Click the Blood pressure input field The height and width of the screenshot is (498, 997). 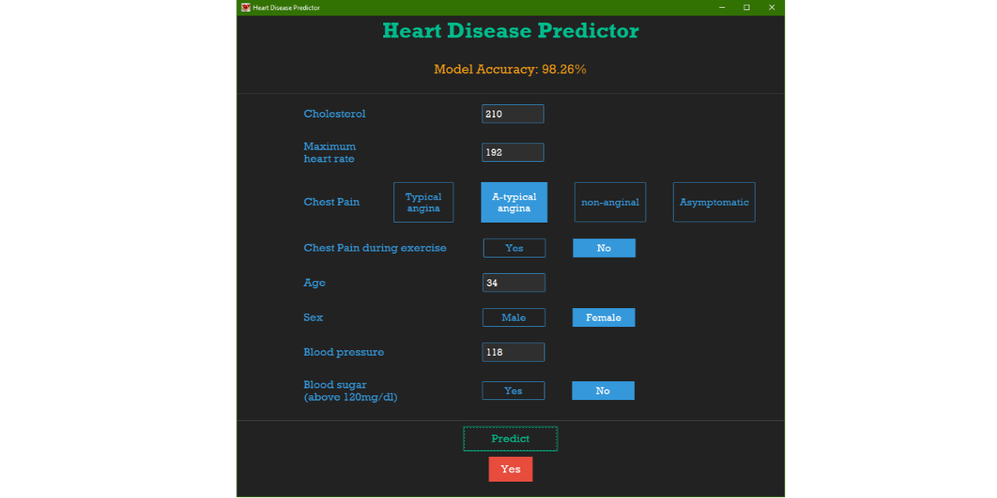coord(513,352)
